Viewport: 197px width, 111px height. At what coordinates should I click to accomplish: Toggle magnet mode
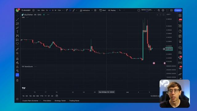[17, 59]
